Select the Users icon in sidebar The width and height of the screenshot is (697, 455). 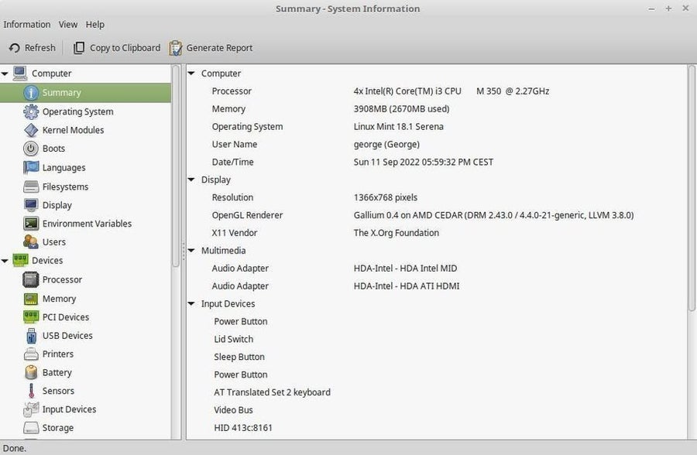tap(31, 241)
